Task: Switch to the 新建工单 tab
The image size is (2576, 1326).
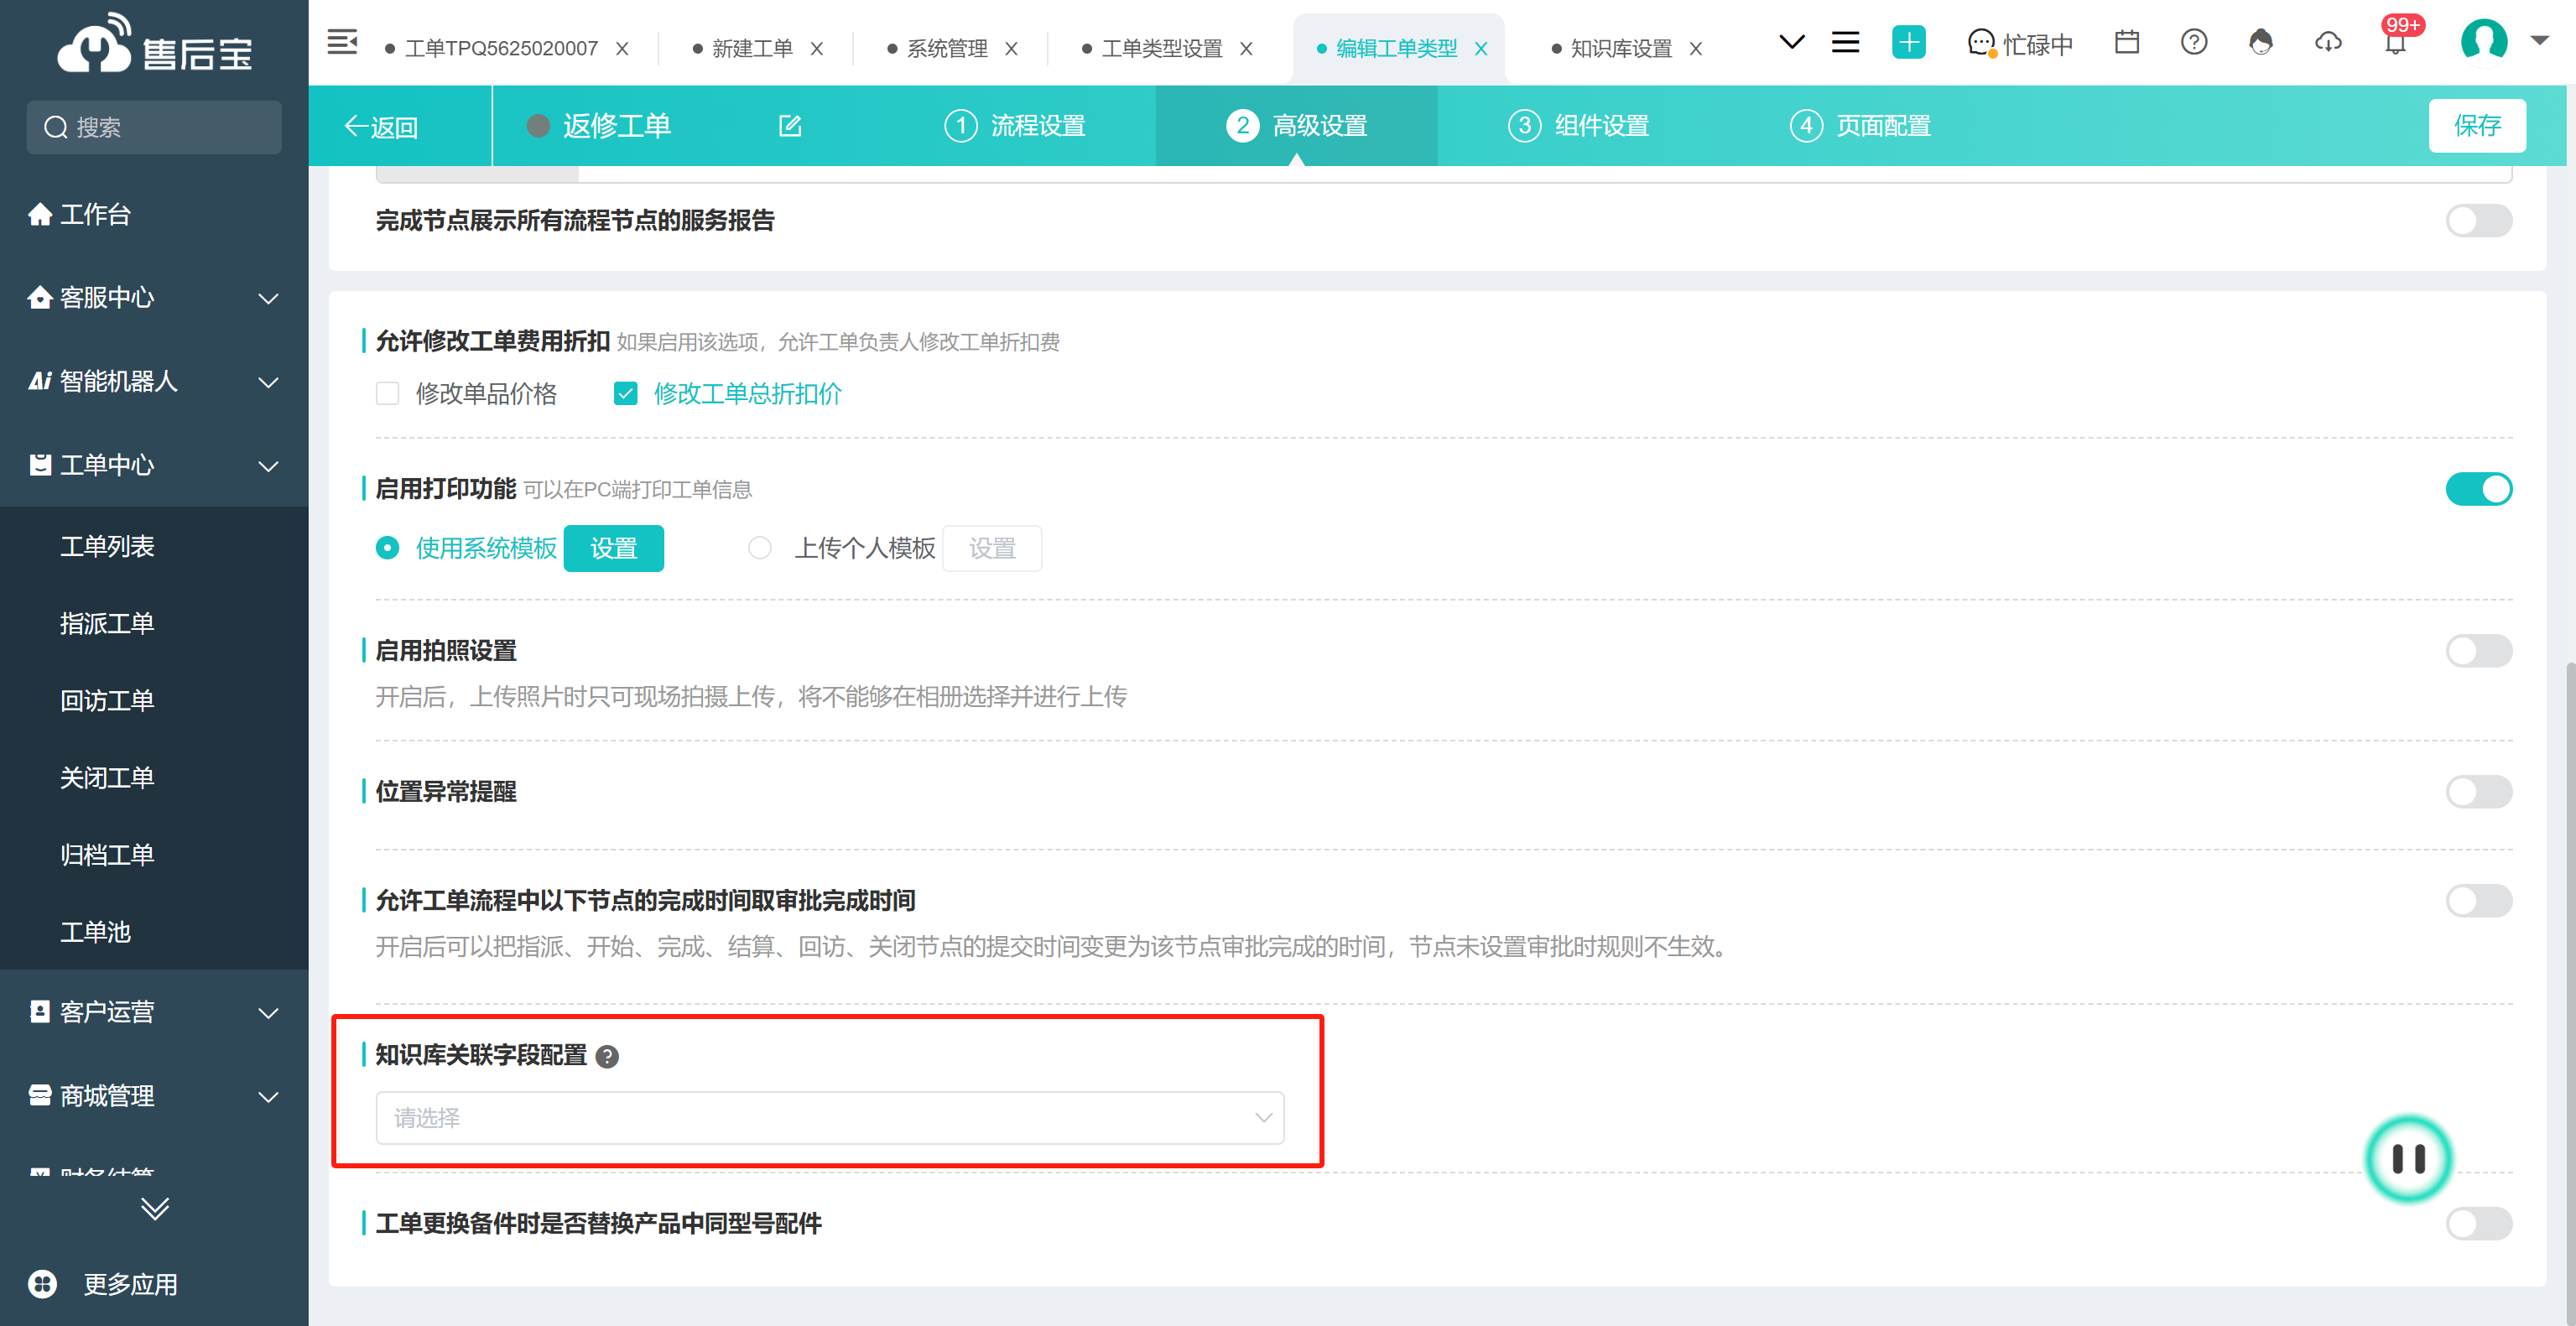Action: point(751,48)
